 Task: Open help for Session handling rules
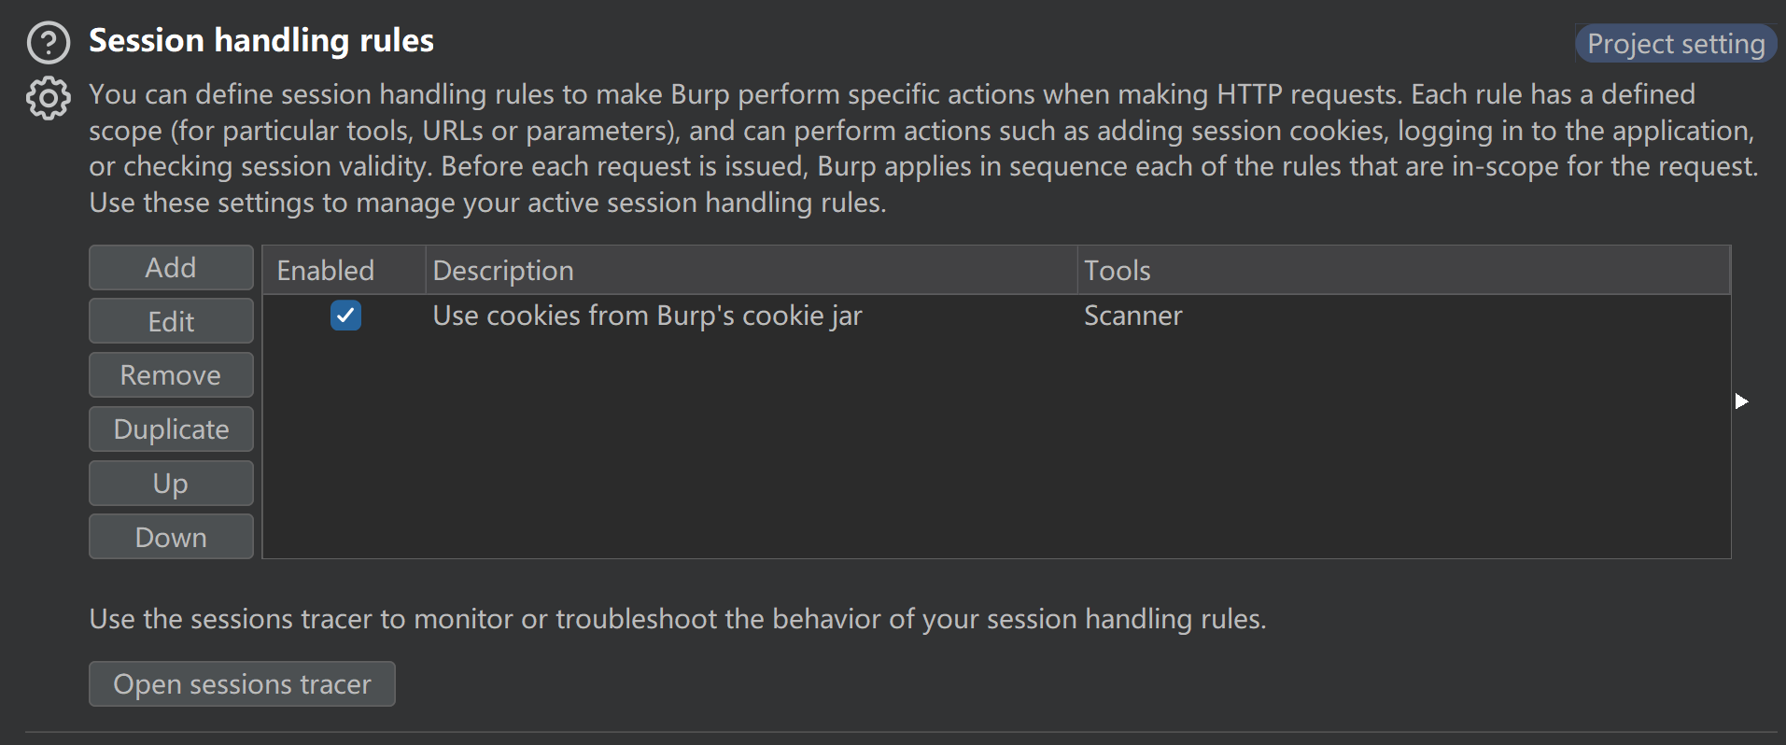point(49,43)
